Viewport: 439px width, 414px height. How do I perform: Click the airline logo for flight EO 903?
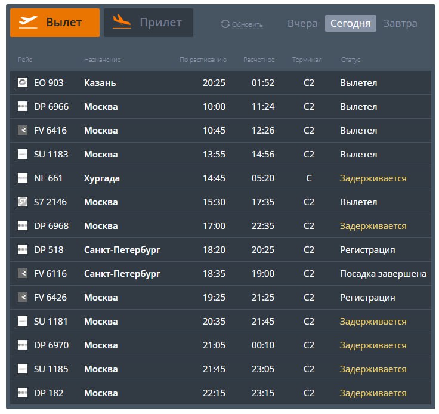click(23, 82)
